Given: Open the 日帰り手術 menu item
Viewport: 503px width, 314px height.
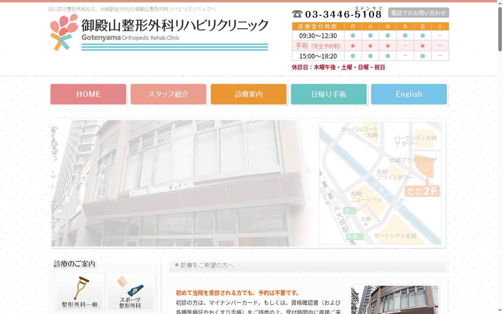Looking at the screenshot, I should 329,94.
